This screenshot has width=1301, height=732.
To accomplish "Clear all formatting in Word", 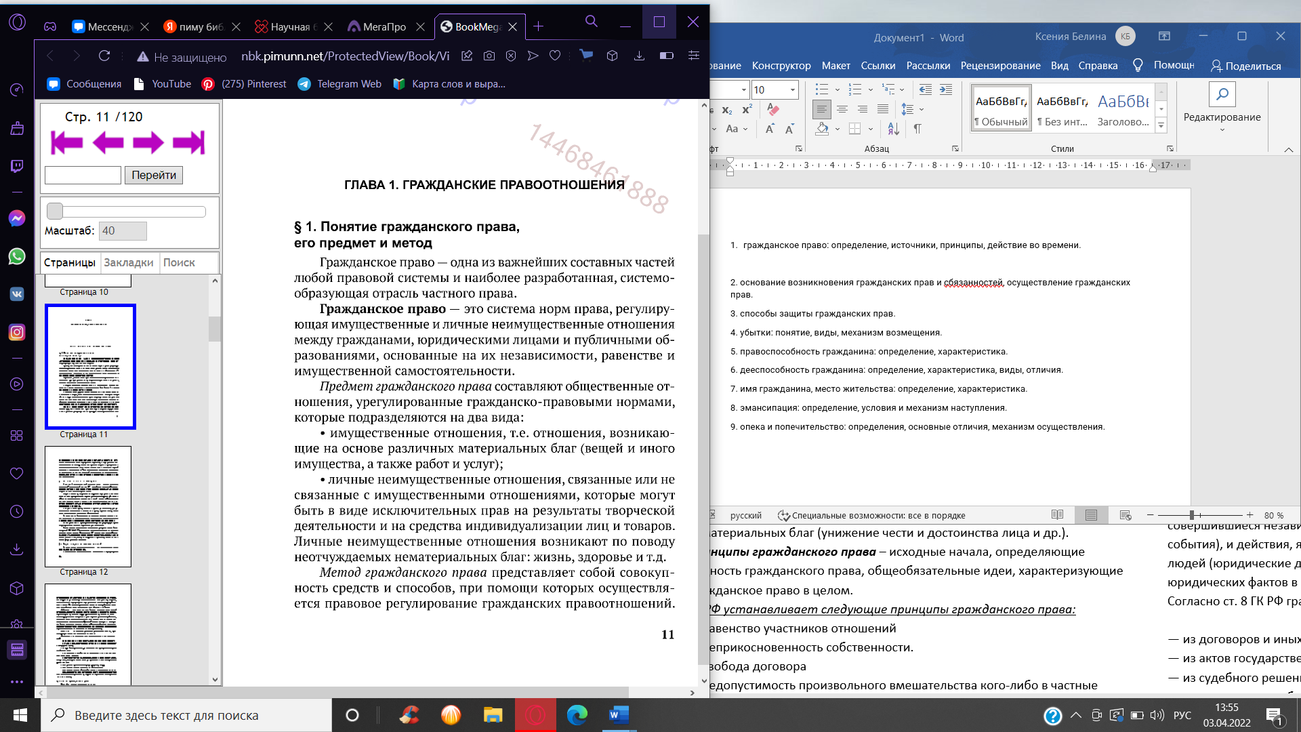I will (773, 109).
